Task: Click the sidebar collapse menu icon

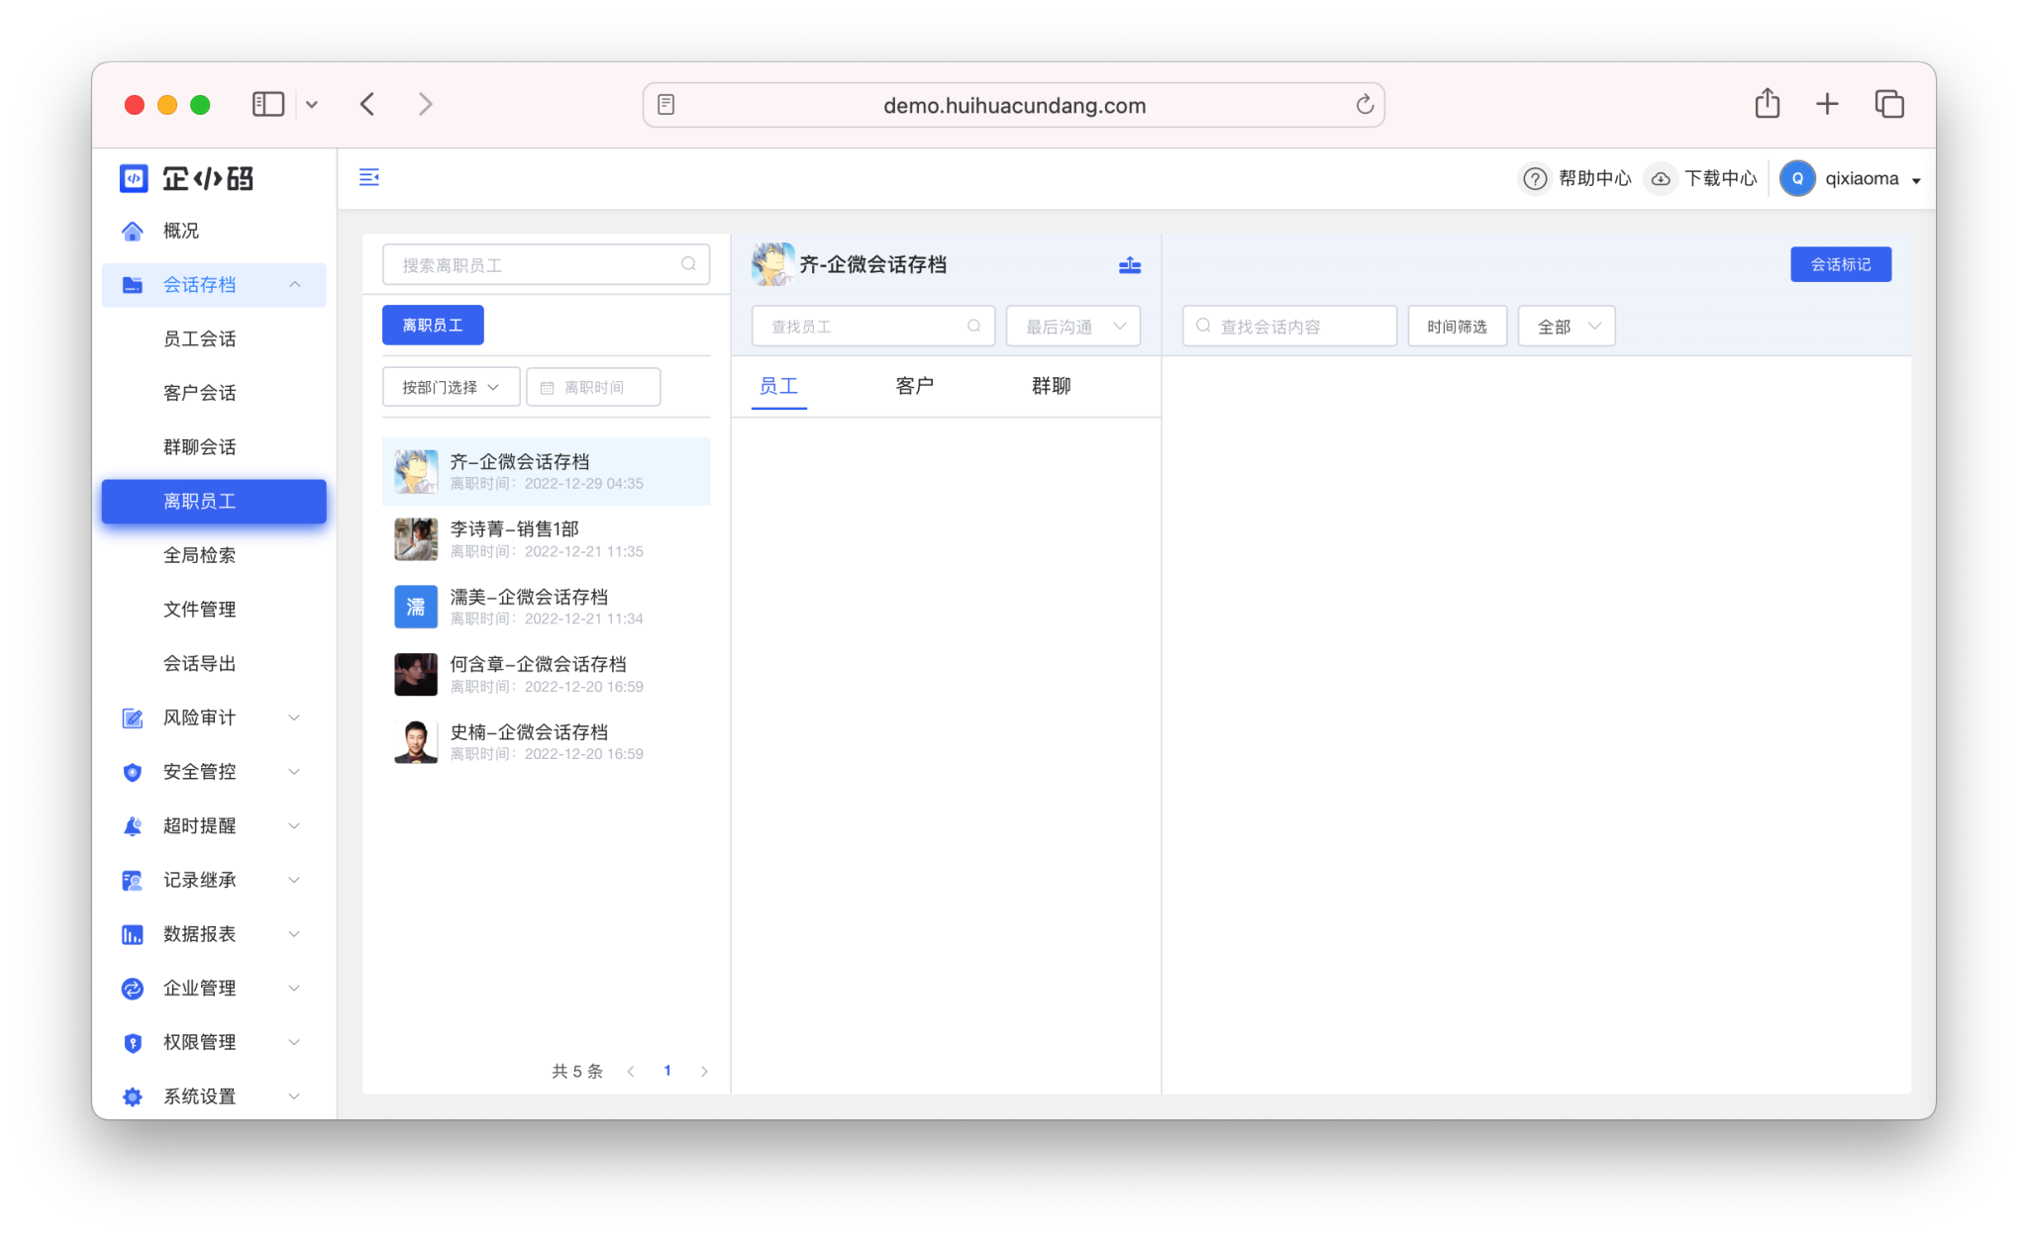Action: [x=368, y=177]
